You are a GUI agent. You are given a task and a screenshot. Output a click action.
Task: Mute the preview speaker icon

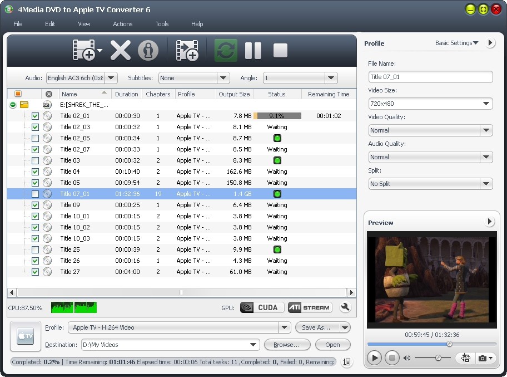pos(407,358)
